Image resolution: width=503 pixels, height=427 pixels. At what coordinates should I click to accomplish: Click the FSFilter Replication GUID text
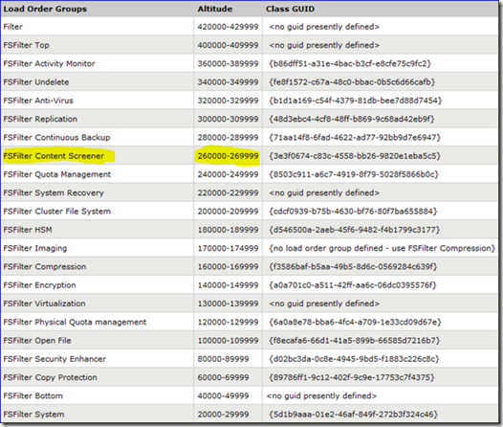click(352, 119)
